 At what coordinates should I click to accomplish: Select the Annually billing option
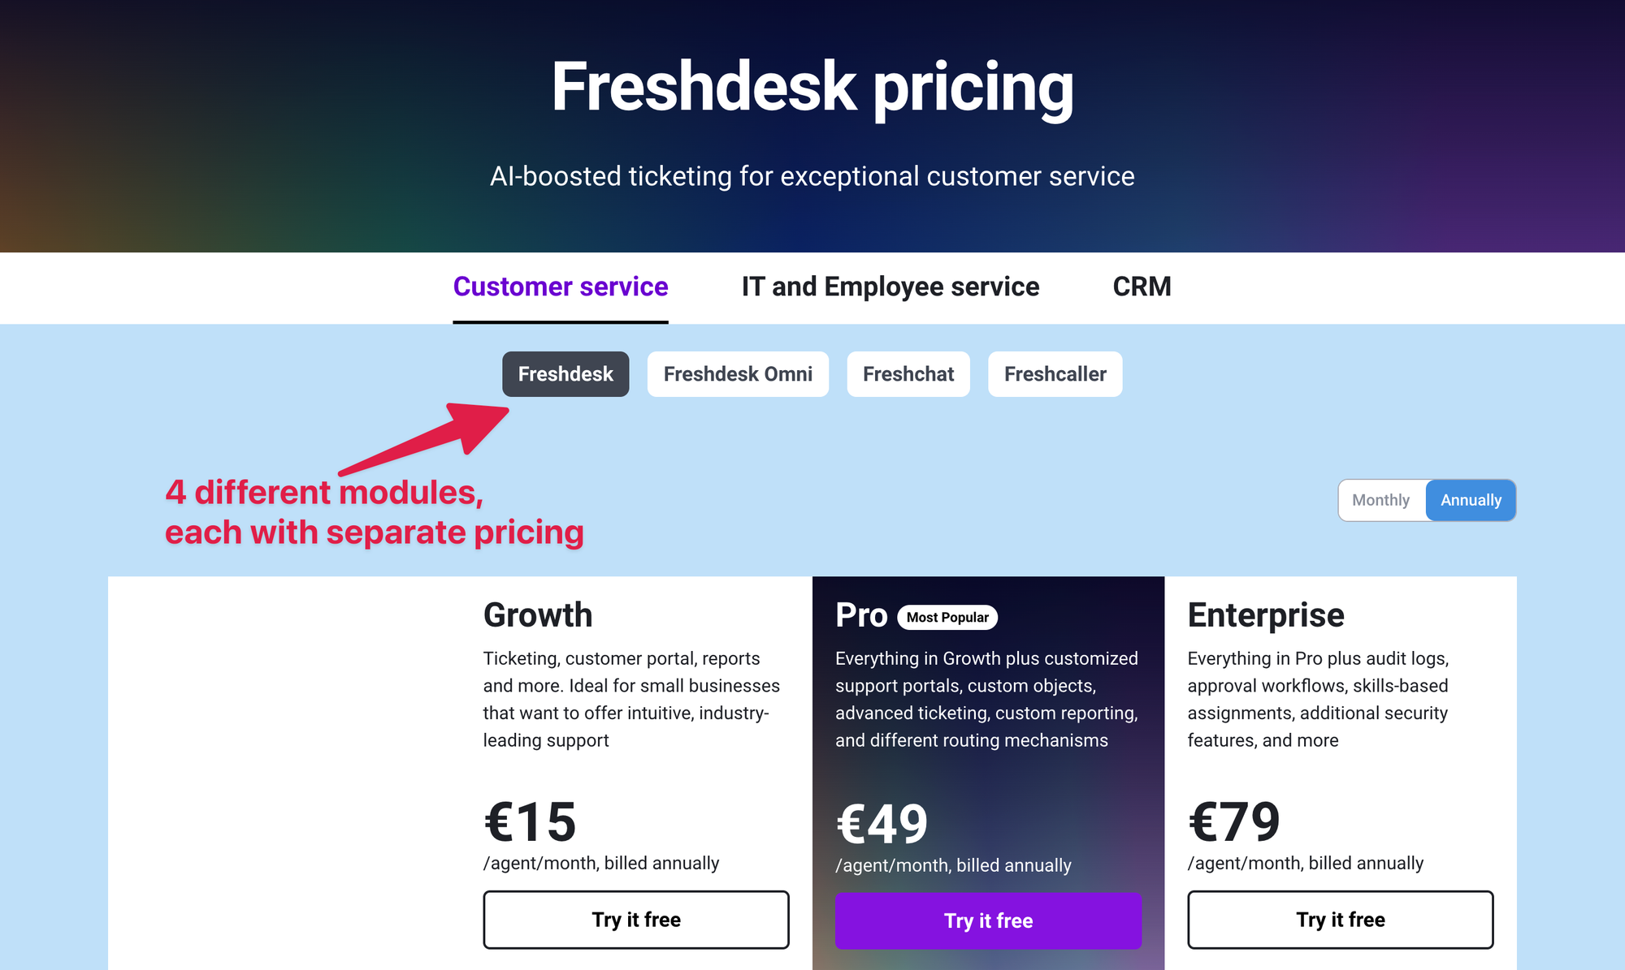click(x=1471, y=500)
